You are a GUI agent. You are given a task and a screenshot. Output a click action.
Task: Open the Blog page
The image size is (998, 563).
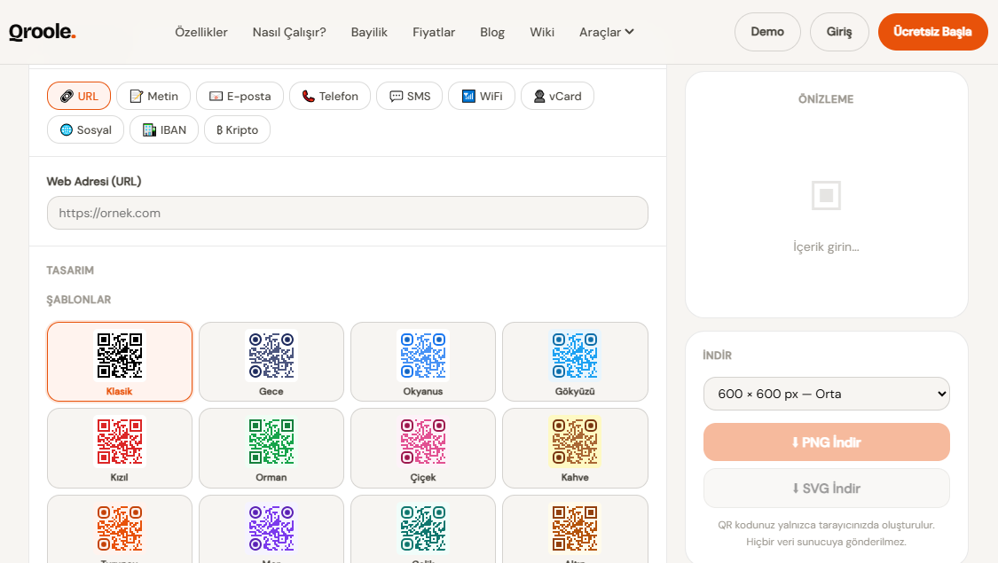pyautogui.click(x=492, y=32)
